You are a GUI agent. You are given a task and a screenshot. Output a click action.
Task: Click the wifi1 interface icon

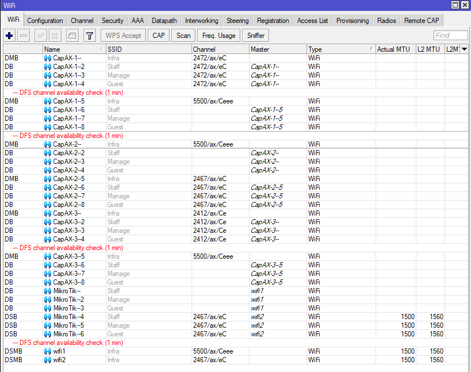pyautogui.click(x=48, y=351)
